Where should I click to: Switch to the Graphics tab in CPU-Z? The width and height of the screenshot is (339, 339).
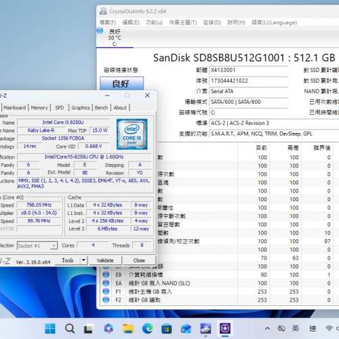[x=81, y=108]
